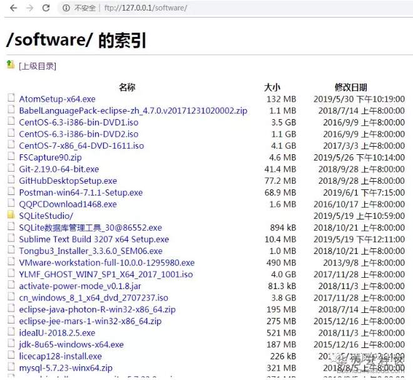
Task: Click the 修改日期 column header
Action: 351,87
